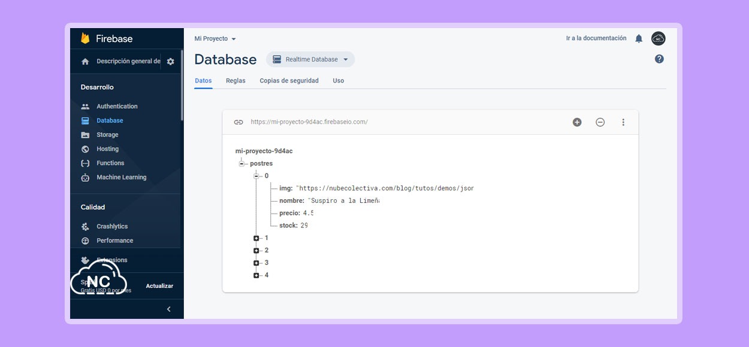Open notifications bell
This screenshot has width=749, height=347.
tap(639, 38)
